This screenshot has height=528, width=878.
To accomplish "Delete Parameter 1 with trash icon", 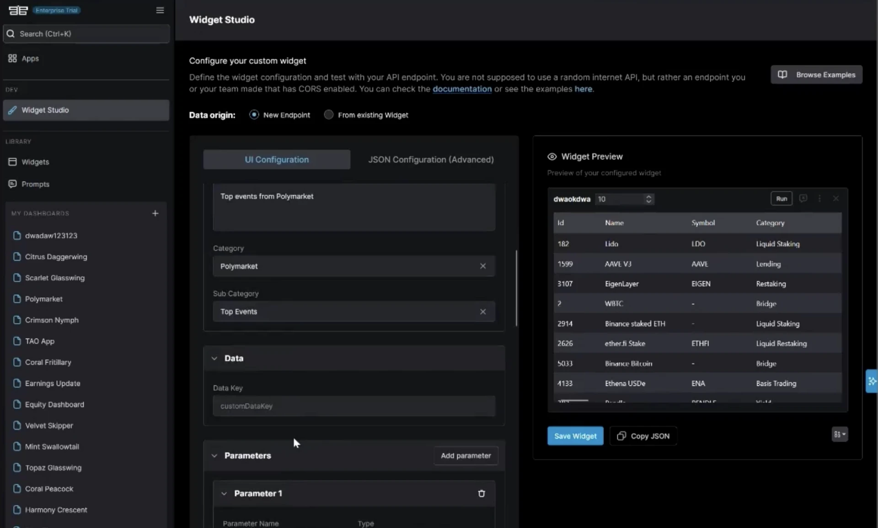I will (481, 494).
